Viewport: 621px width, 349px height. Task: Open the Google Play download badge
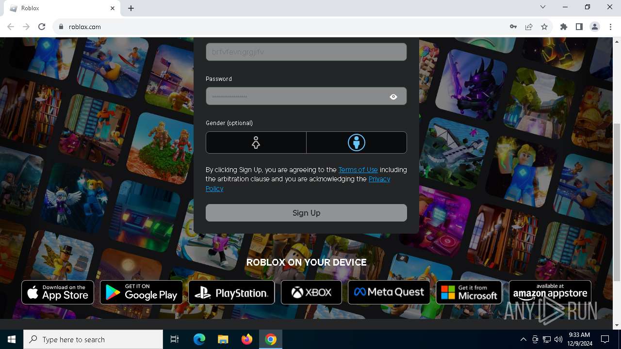coord(141,292)
